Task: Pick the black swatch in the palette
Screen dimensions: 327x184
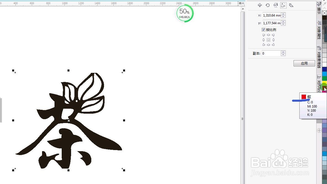Action: click(x=325, y=17)
